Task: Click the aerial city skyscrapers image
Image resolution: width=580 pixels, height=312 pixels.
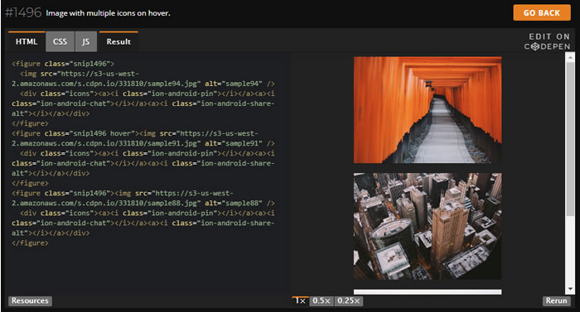Action: pyautogui.click(x=428, y=226)
